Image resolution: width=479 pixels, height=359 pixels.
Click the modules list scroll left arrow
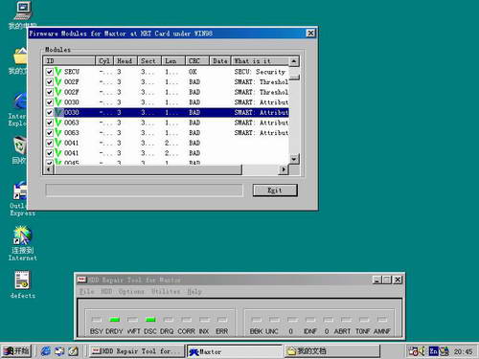49,169
